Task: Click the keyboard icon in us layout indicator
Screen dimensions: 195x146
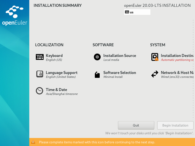Action: coord(127,12)
